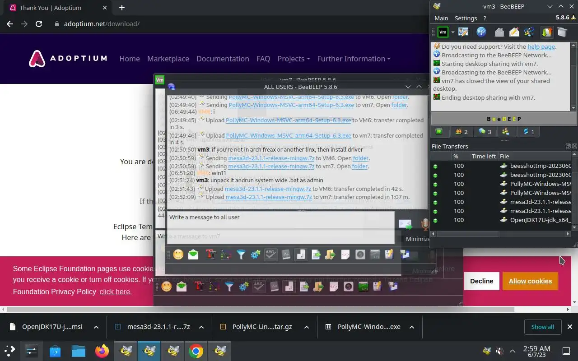
Task: Open the Main menu in BeeBEEP
Action: point(441,18)
